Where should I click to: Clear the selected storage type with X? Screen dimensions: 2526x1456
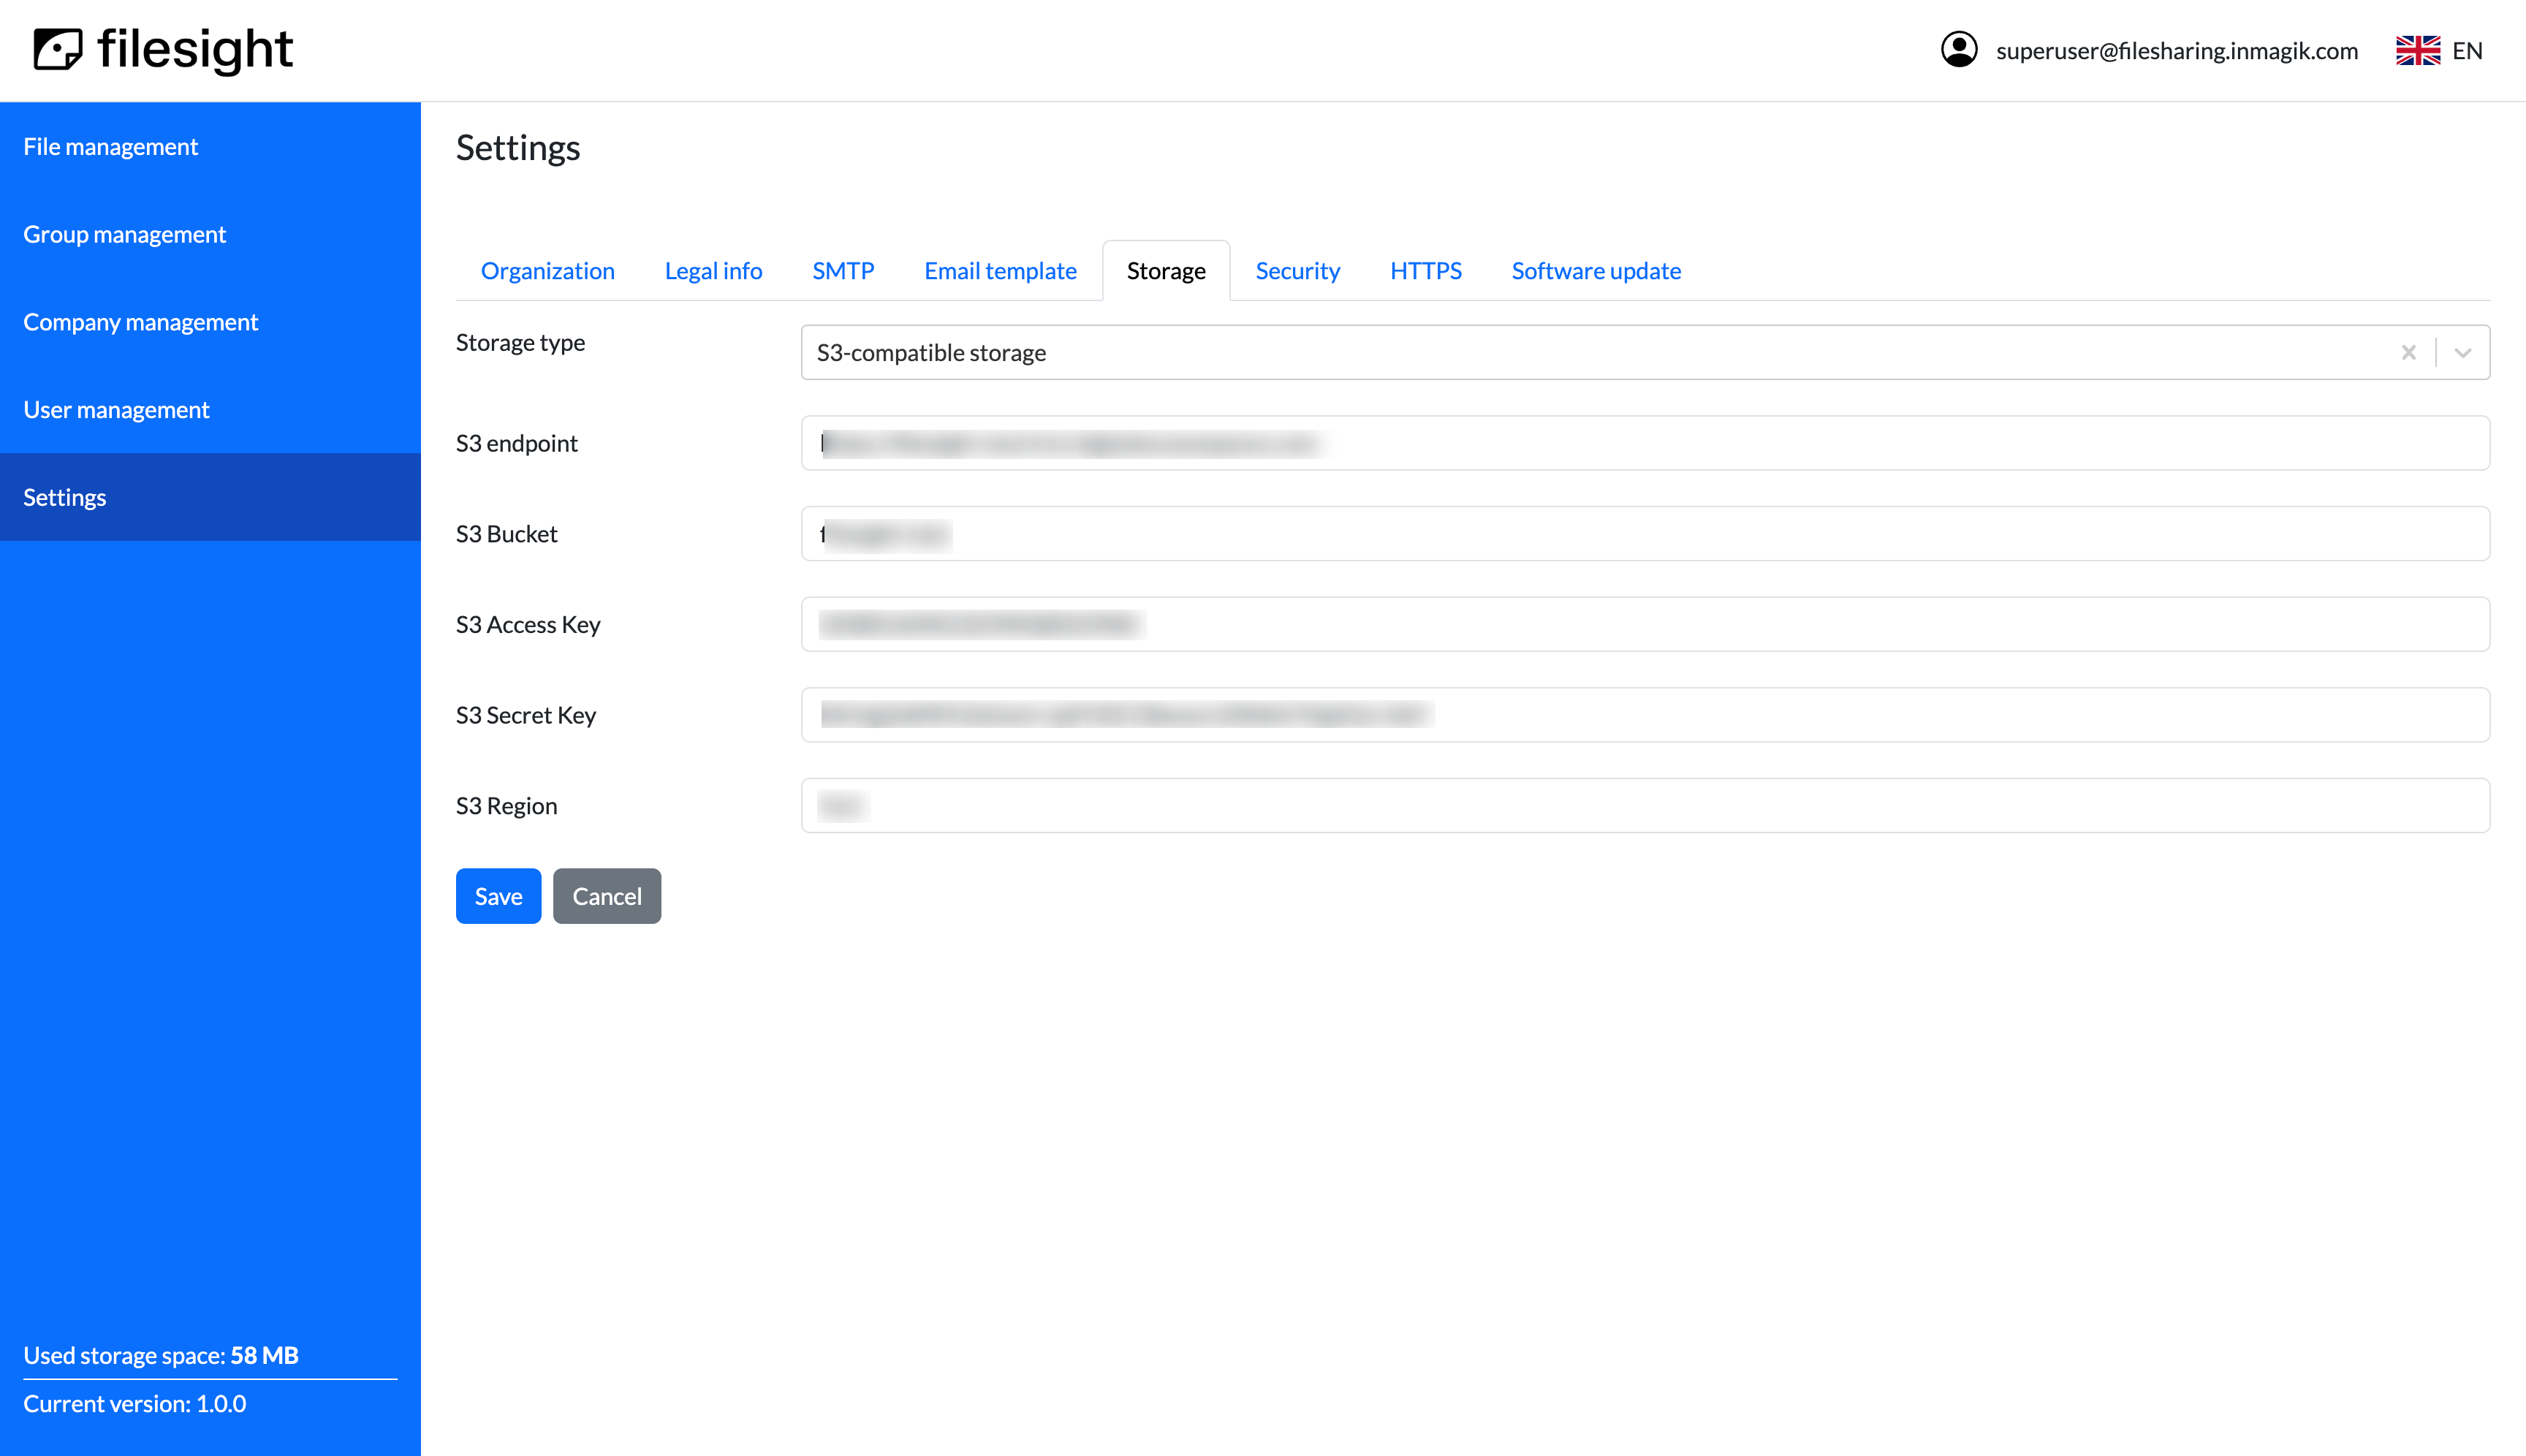coord(2408,352)
